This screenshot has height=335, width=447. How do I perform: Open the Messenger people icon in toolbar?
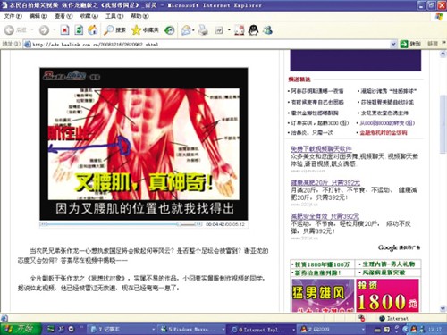tap(267, 30)
